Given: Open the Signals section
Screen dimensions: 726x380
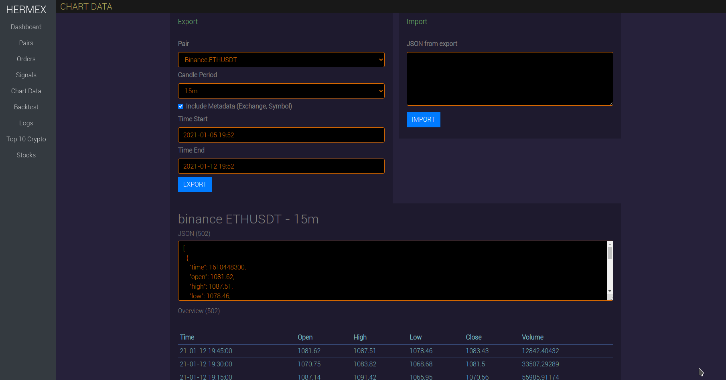Looking at the screenshot, I should 26,75.
